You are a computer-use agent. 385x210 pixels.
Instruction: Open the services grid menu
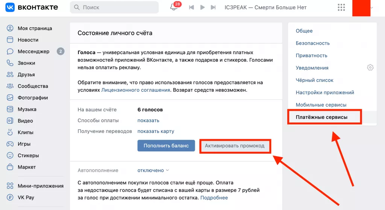tap(341, 7)
